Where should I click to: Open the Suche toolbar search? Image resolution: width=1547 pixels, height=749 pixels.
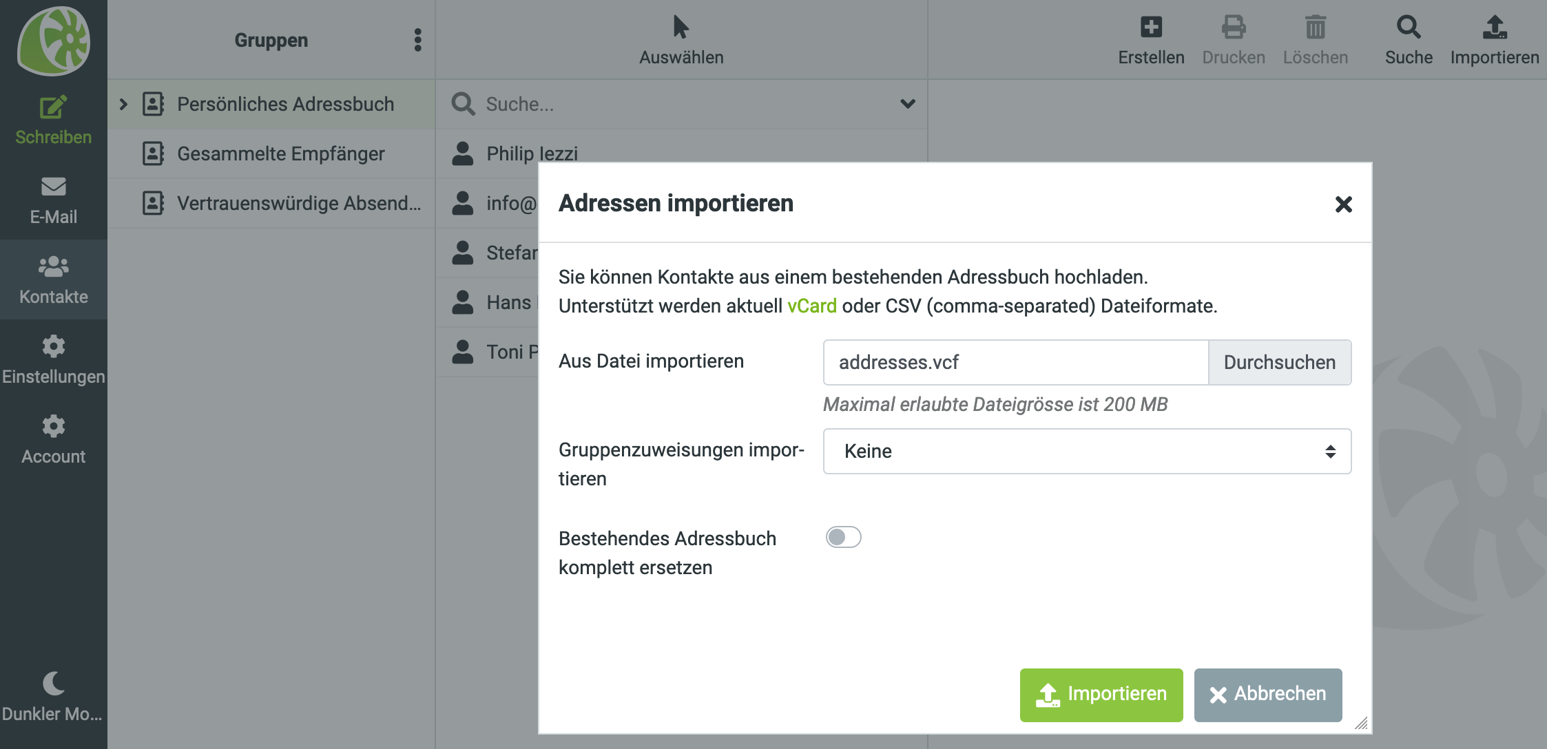pyautogui.click(x=1409, y=40)
